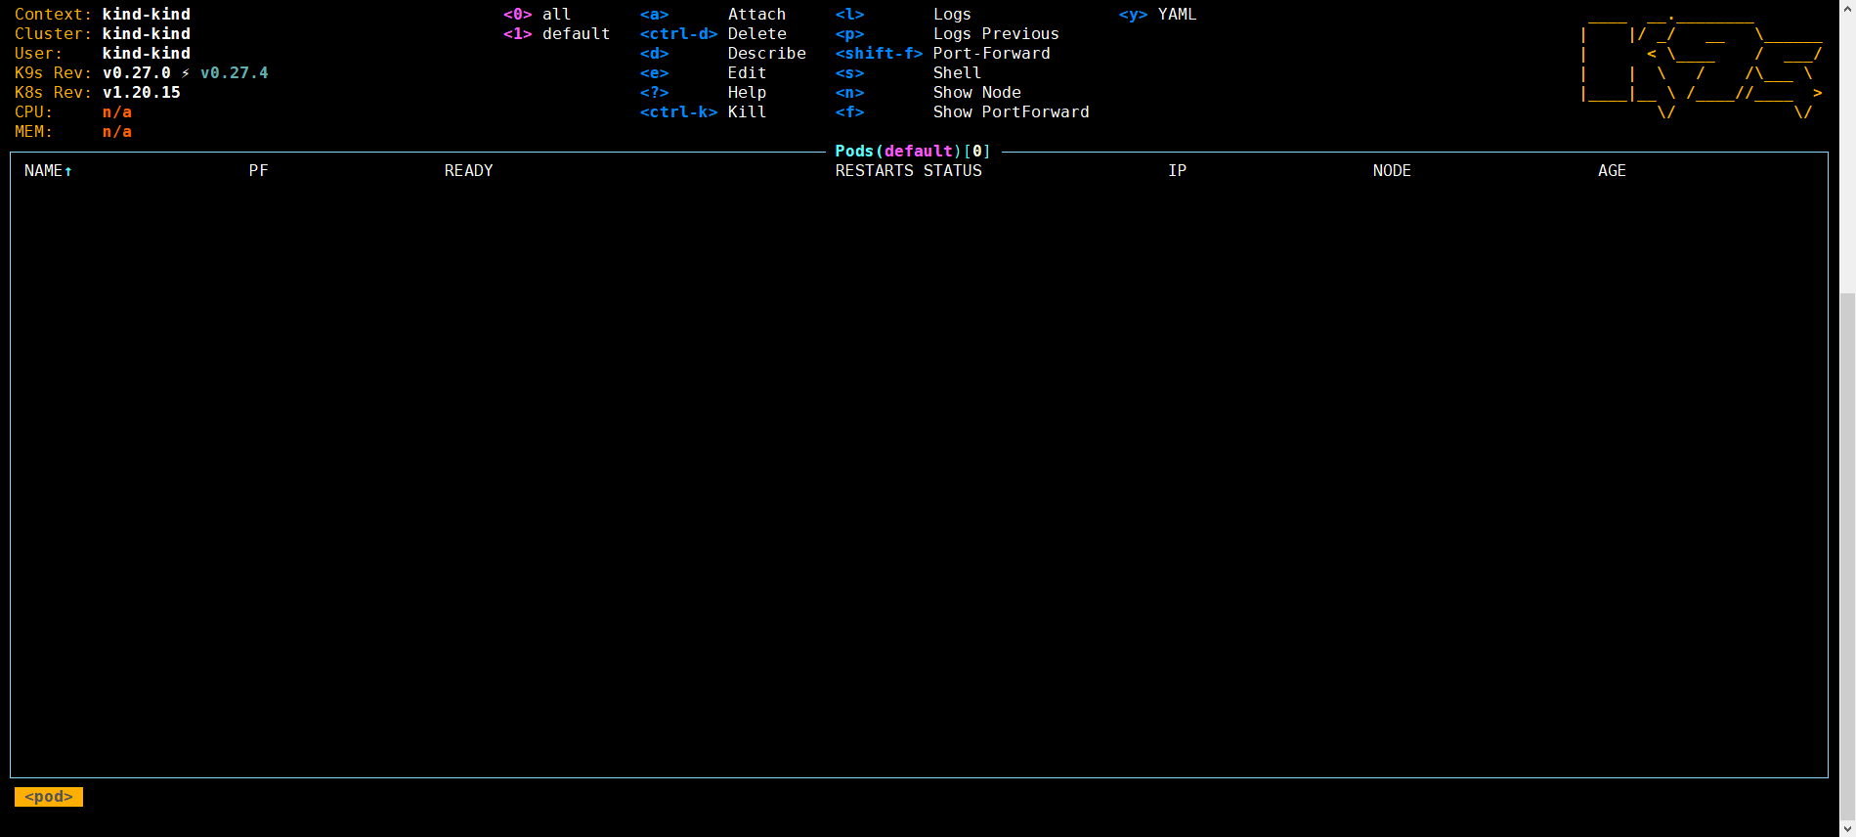Click the Edit command hint

point(747,73)
